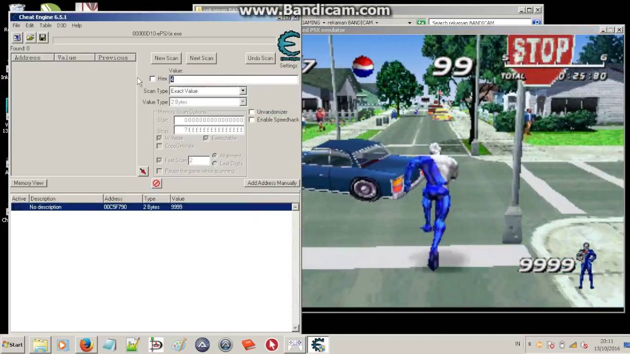Image resolution: width=630 pixels, height=354 pixels.
Task: Select the 00C5F790 address cell
Action: (115, 207)
